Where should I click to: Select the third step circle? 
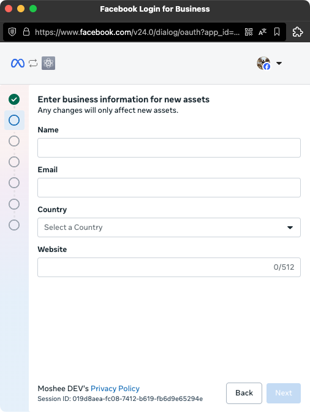[14, 141]
